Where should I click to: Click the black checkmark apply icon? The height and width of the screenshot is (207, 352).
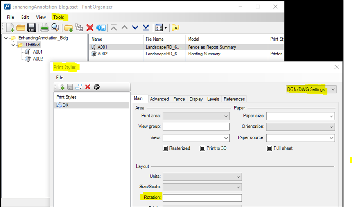click(97, 87)
